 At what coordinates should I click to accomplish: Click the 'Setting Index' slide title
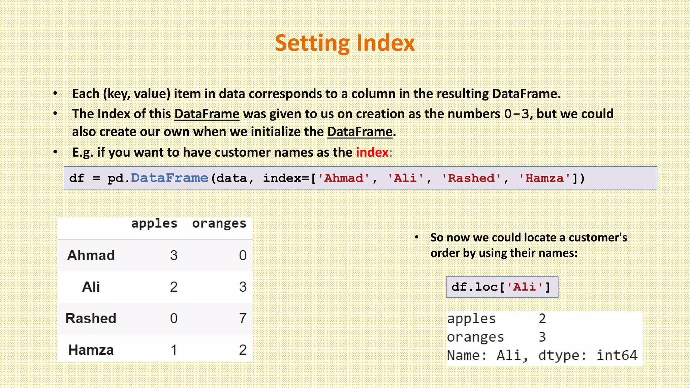coord(345,43)
